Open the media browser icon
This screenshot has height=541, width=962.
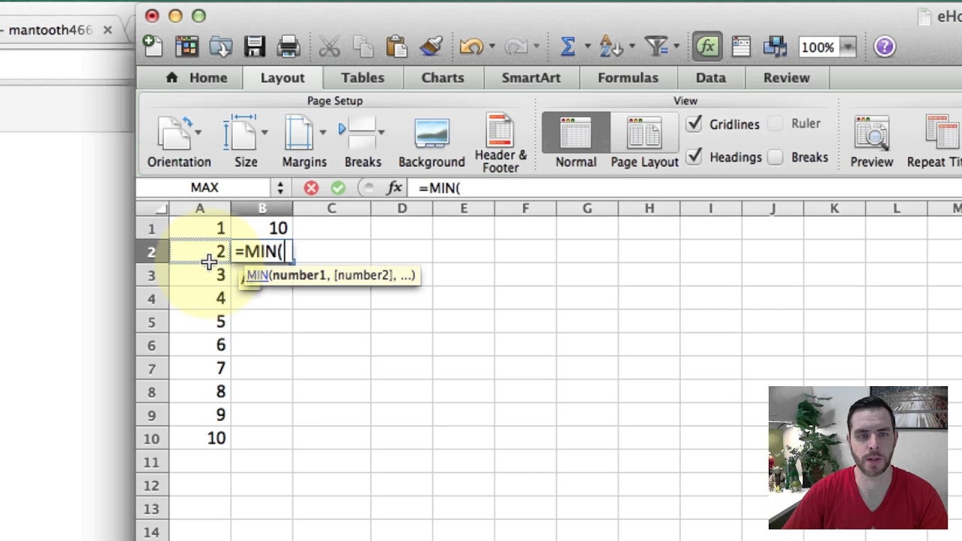coord(774,47)
